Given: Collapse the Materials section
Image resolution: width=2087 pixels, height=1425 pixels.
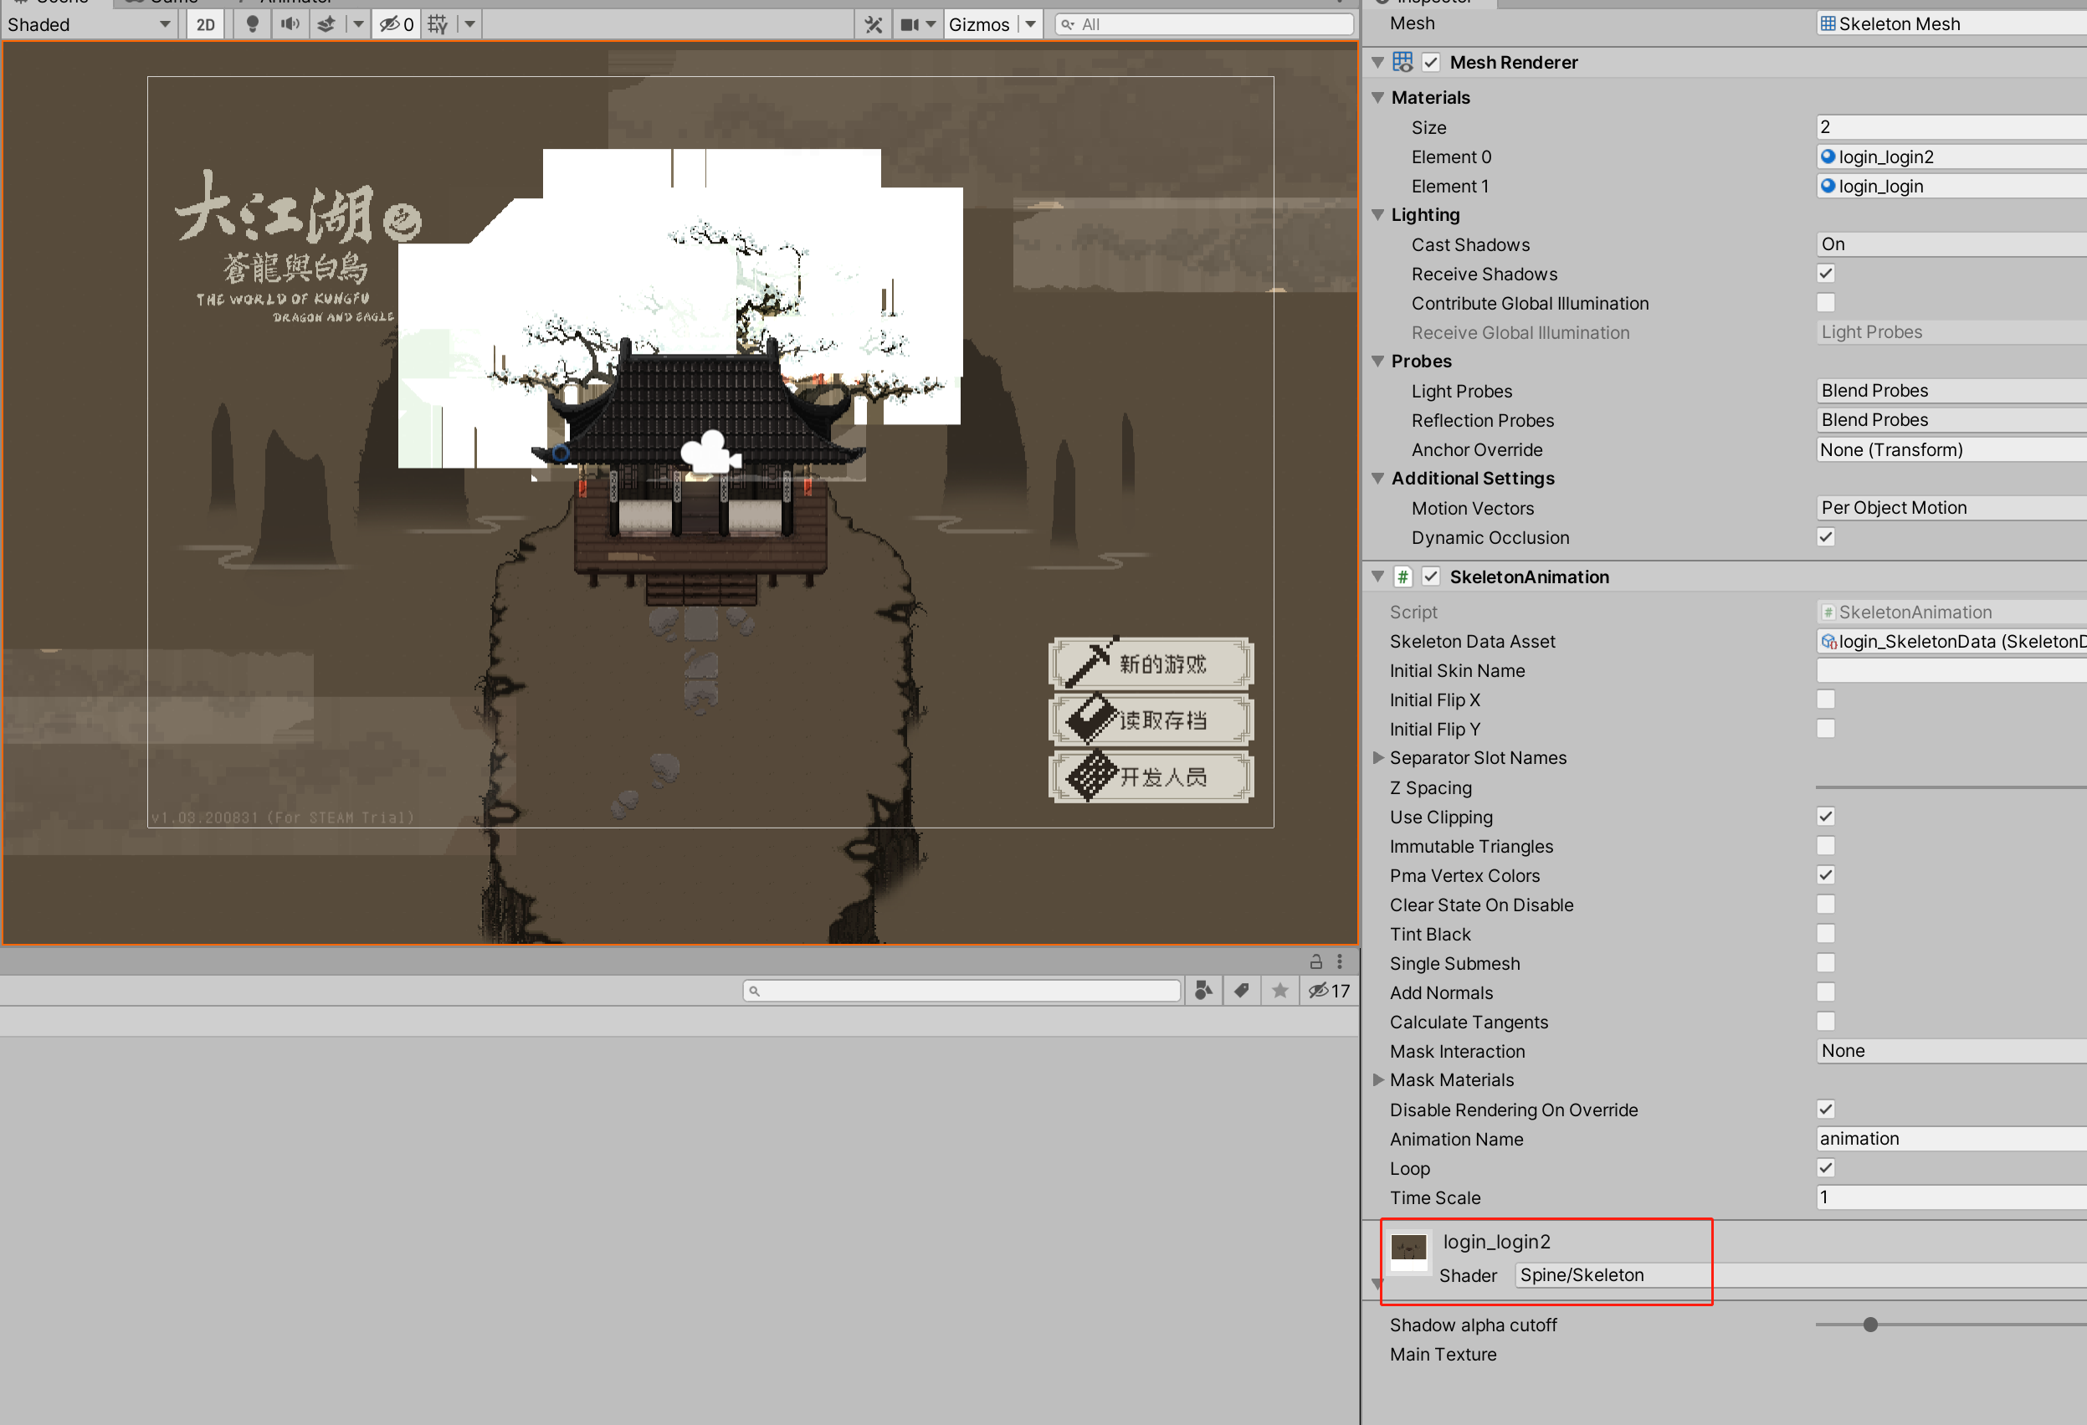Looking at the screenshot, I should (x=1377, y=97).
